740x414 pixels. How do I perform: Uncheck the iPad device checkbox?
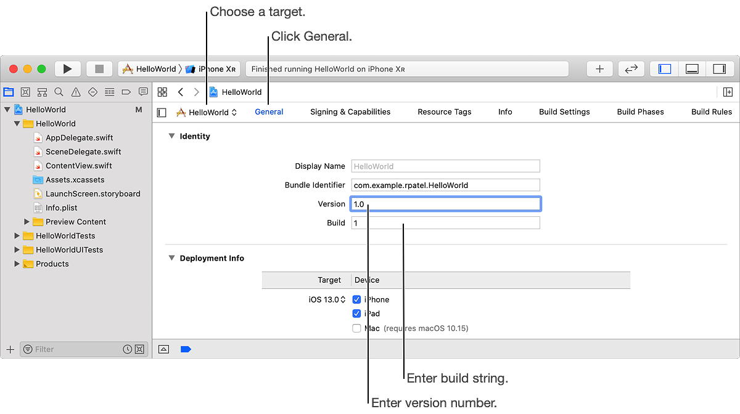click(356, 314)
